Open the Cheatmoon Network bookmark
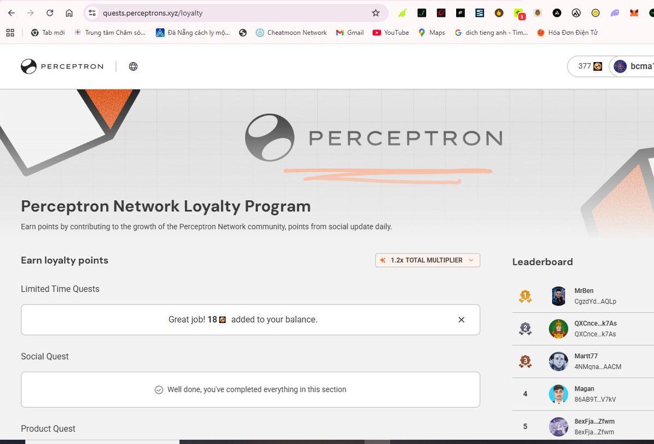 pos(291,33)
